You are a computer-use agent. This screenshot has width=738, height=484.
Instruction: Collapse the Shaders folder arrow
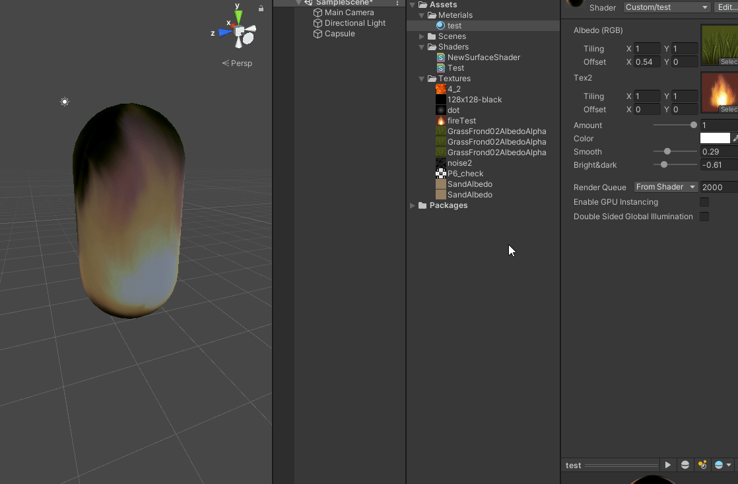click(422, 47)
